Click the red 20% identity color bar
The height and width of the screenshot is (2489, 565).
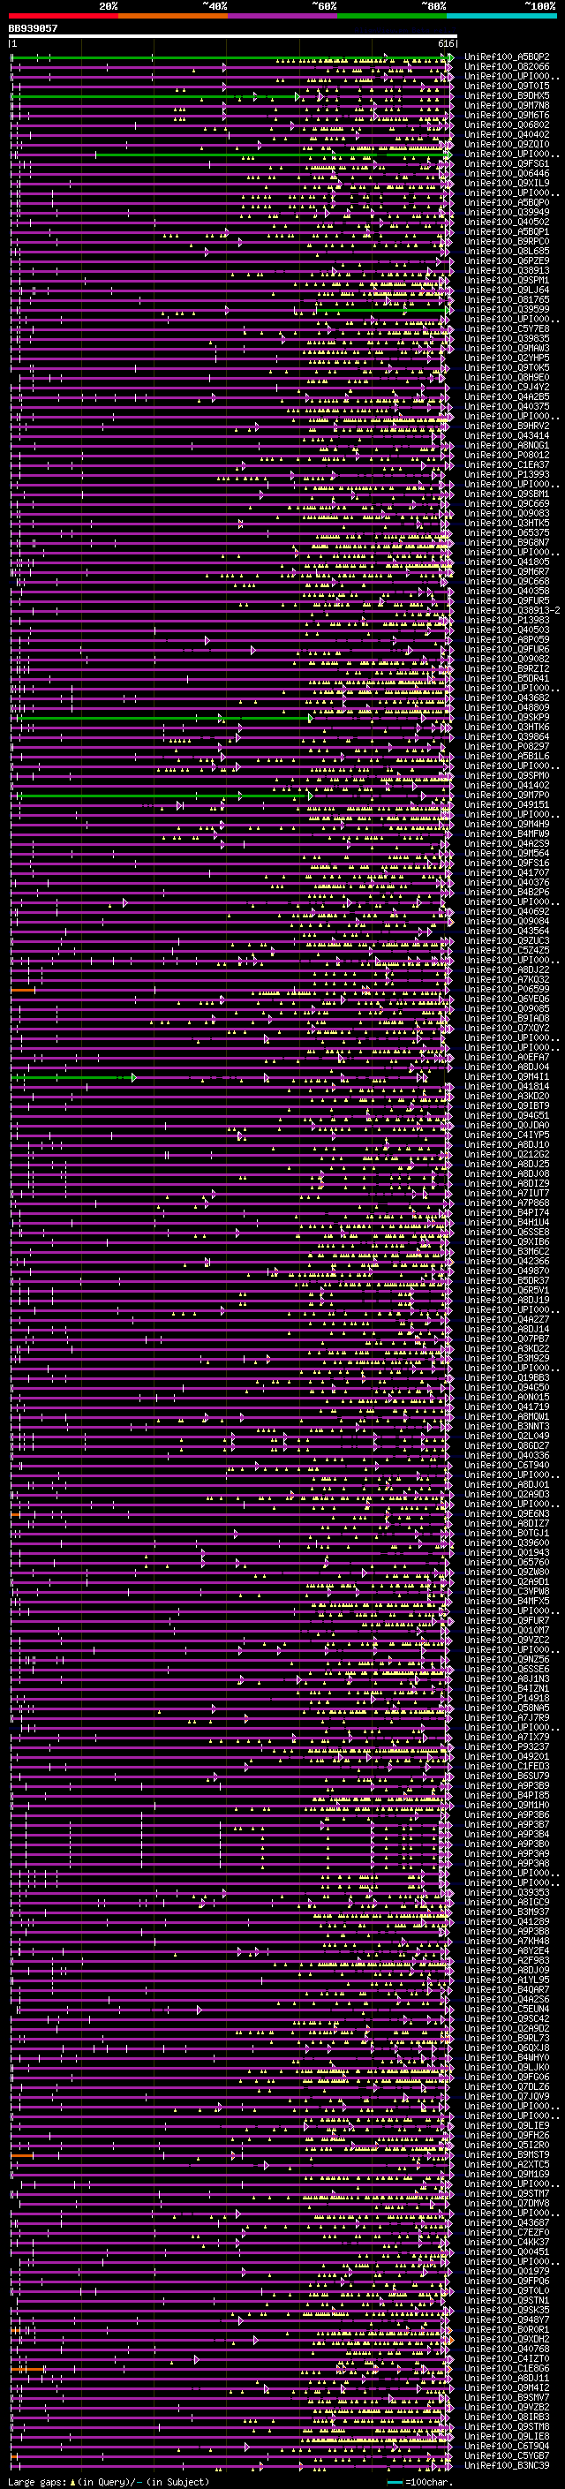pyautogui.click(x=63, y=16)
